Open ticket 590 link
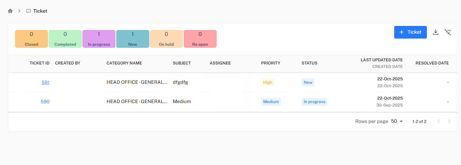The height and width of the screenshot is (165, 461). (45, 102)
